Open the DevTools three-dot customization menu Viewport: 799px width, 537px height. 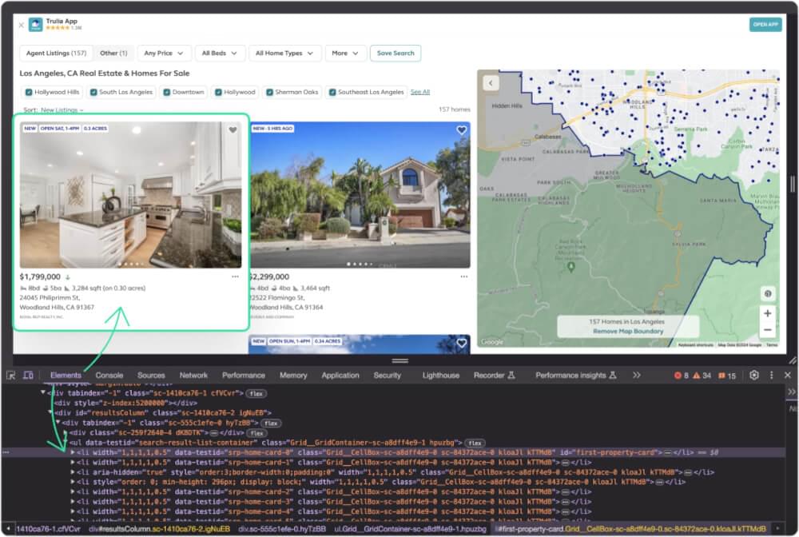[770, 374]
